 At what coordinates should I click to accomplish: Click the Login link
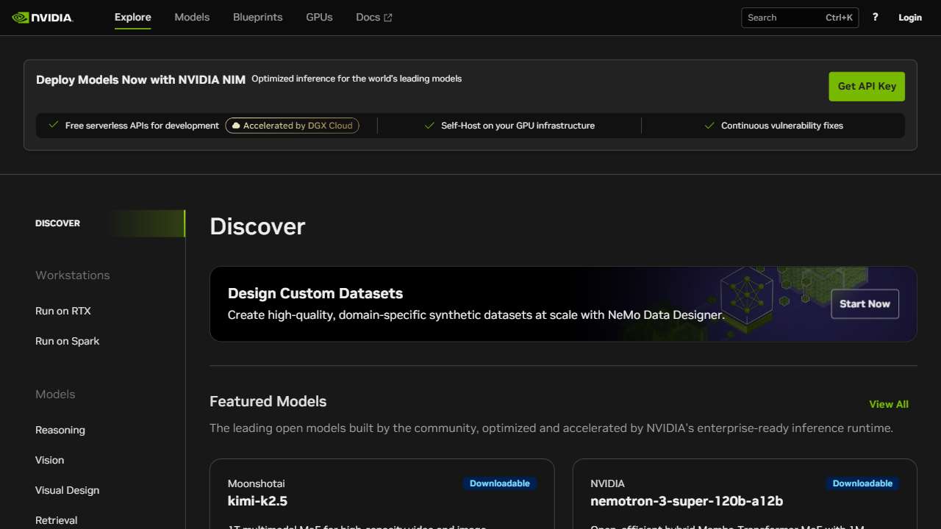909,17
